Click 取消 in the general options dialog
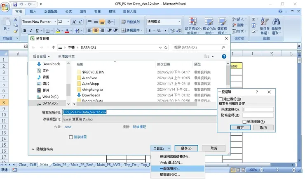Screen dimensions: 305x179 pyautogui.click(x=263, y=127)
